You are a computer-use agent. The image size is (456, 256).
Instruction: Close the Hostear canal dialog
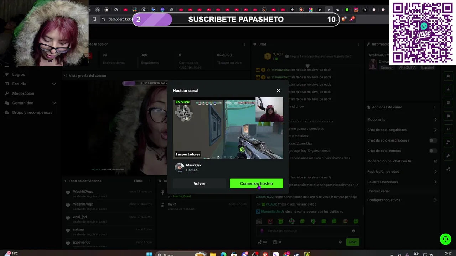click(278, 91)
